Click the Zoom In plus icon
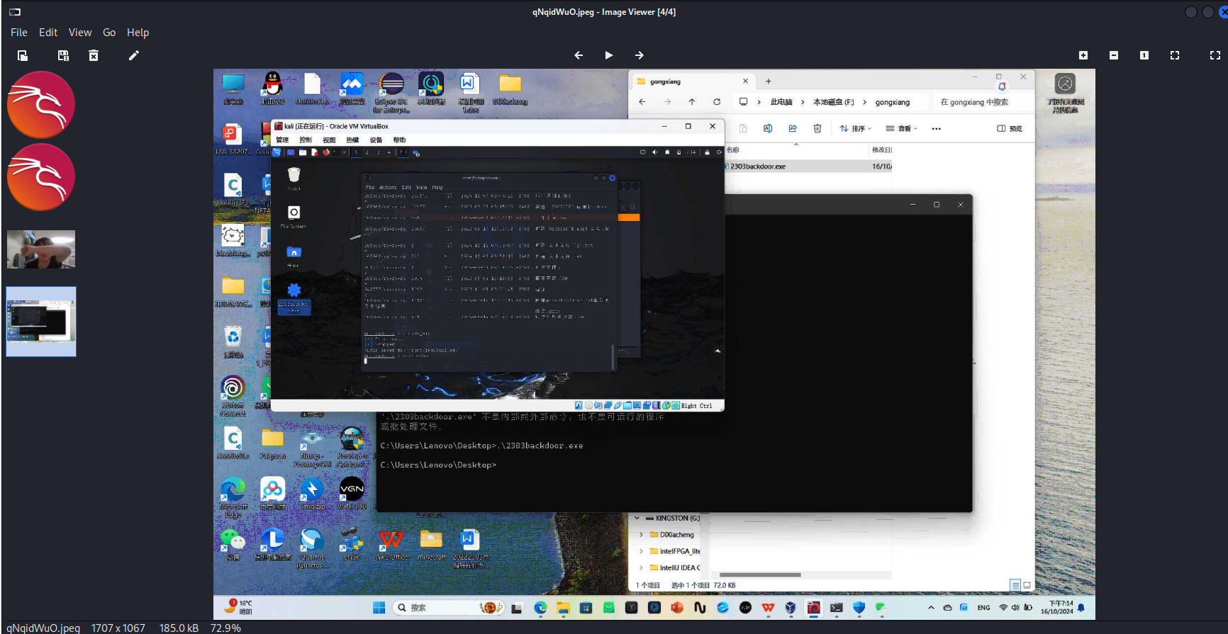 click(1083, 55)
